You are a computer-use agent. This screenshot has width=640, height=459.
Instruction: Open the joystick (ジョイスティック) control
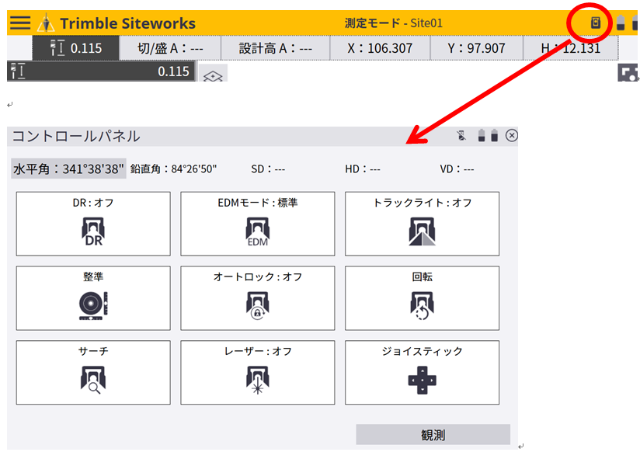pyautogui.click(x=422, y=372)
